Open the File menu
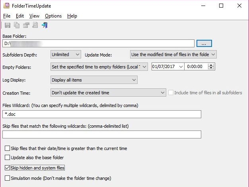249x187 pixels. coord(7,16)
